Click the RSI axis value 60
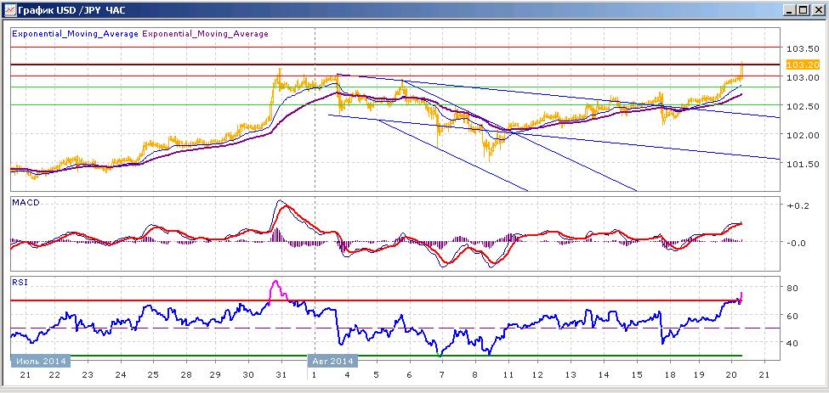 click(792, 316)
